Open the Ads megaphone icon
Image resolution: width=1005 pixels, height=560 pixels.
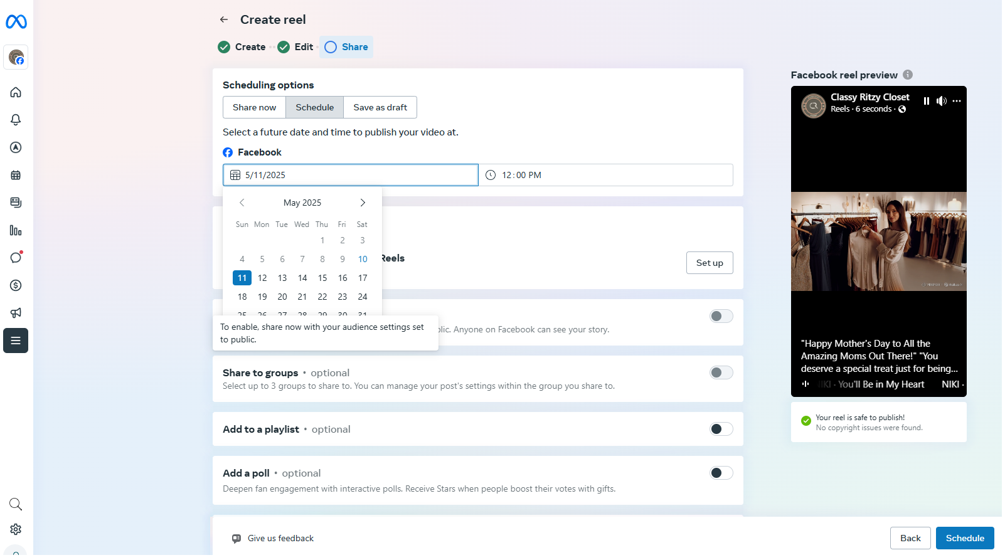click(x=16, y=313)
